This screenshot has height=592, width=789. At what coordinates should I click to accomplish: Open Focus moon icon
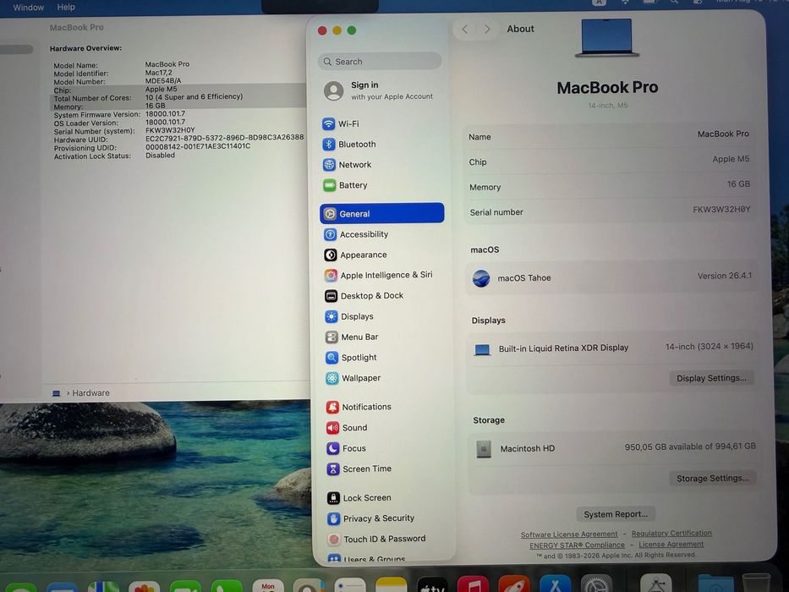click(333, 448)
